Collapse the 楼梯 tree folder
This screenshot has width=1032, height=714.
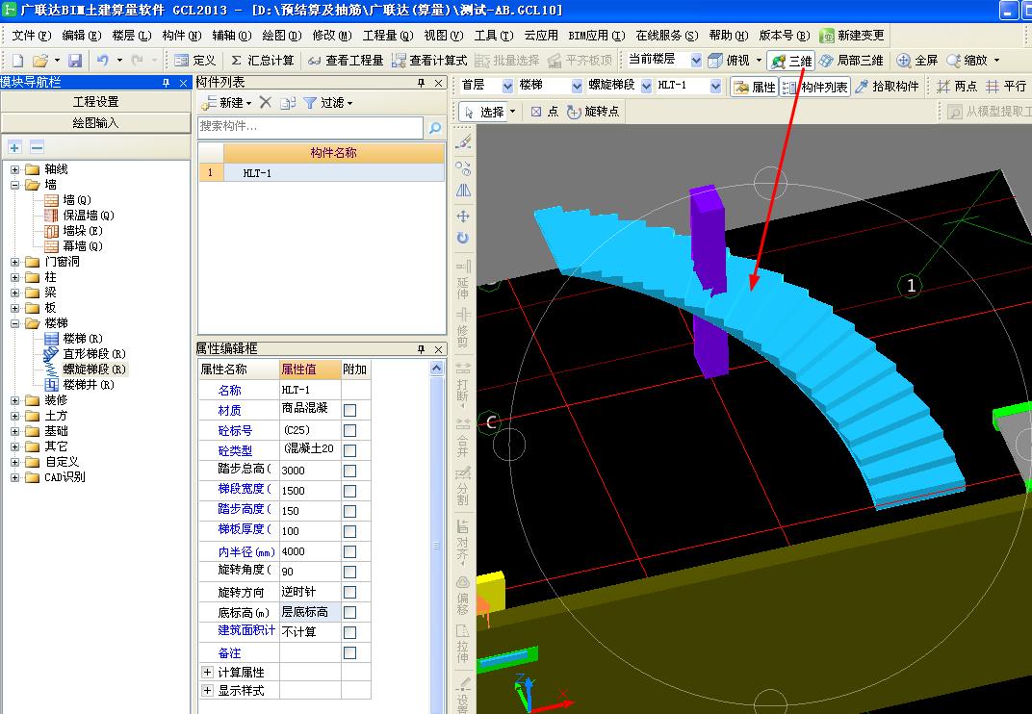coord(15,323)
